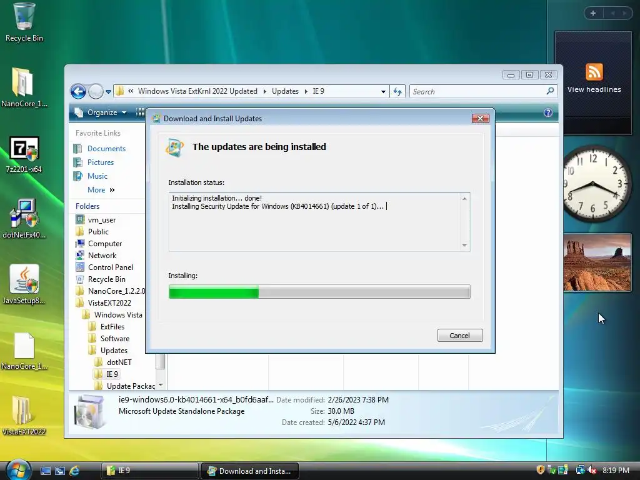The image size is (640, 480).
Task: Open Music in Favorite Links
Action: (x=97, y=176)
